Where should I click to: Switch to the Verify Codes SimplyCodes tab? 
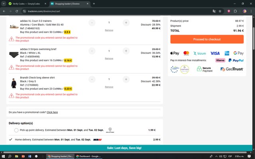pyautogui.click(x=26, y=4)
